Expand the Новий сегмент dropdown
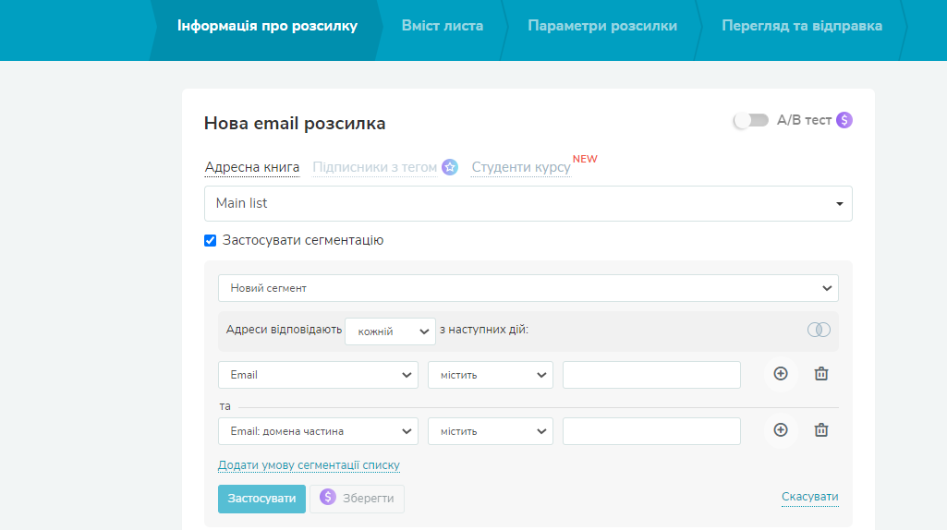This screenshot has width=947, height=530. point(528,288)
